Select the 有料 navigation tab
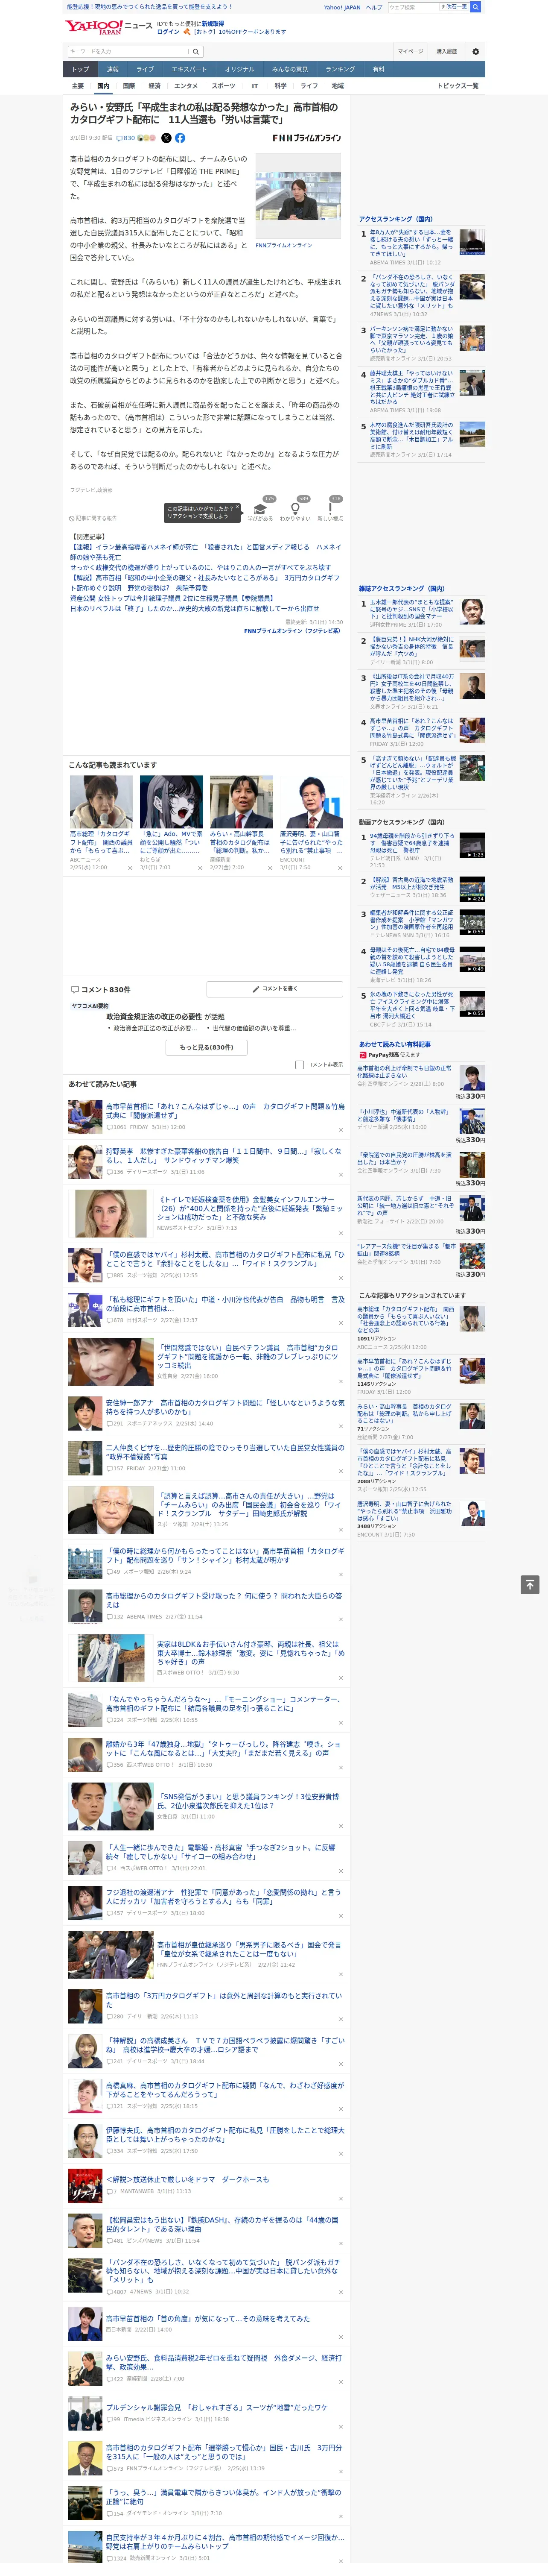 click(378, 70)
